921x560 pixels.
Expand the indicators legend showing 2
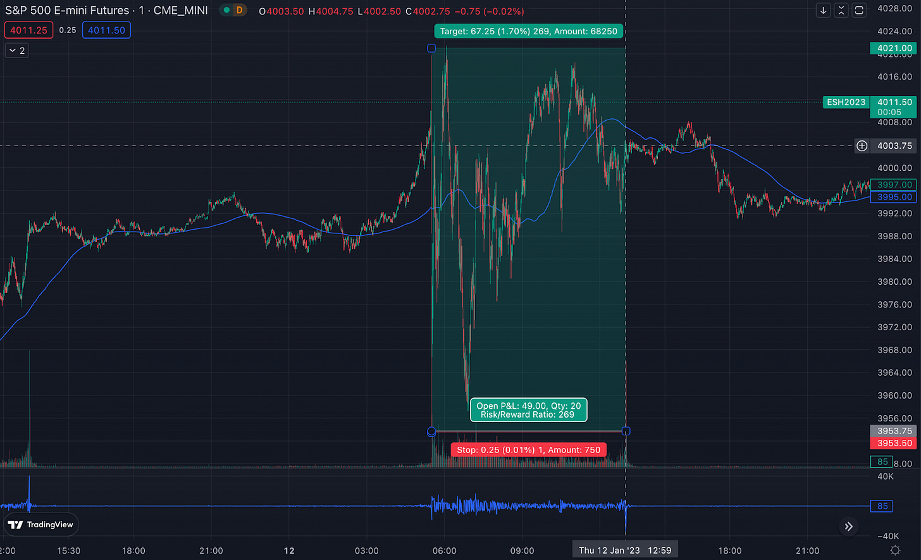[16, 51]
